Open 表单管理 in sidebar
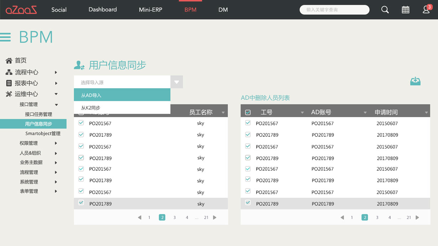 (29, 191)
